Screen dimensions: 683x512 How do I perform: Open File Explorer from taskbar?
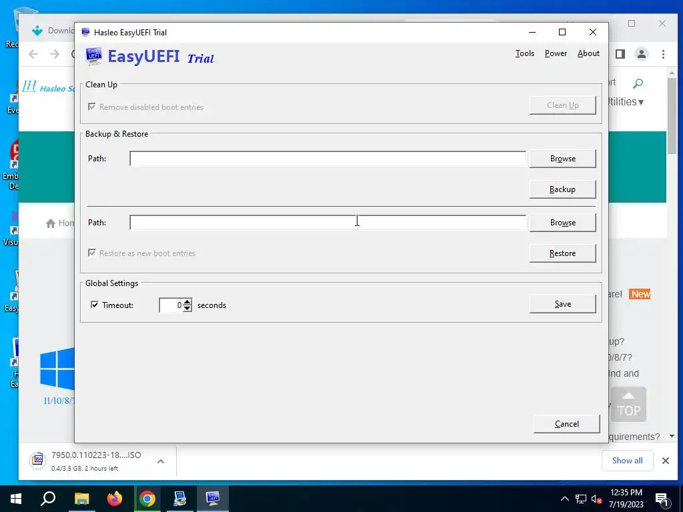(x=81, y=499)
